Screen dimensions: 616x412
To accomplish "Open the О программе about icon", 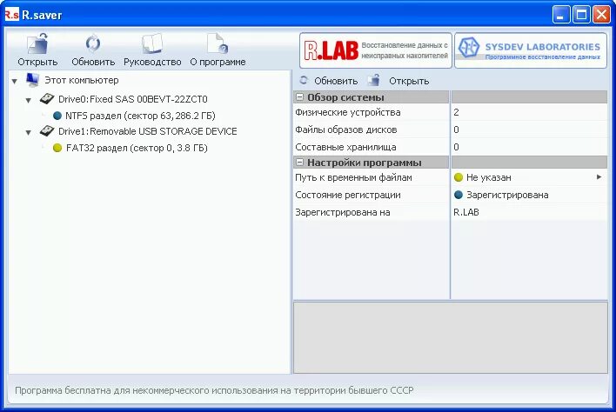I will tap(218, 44).
